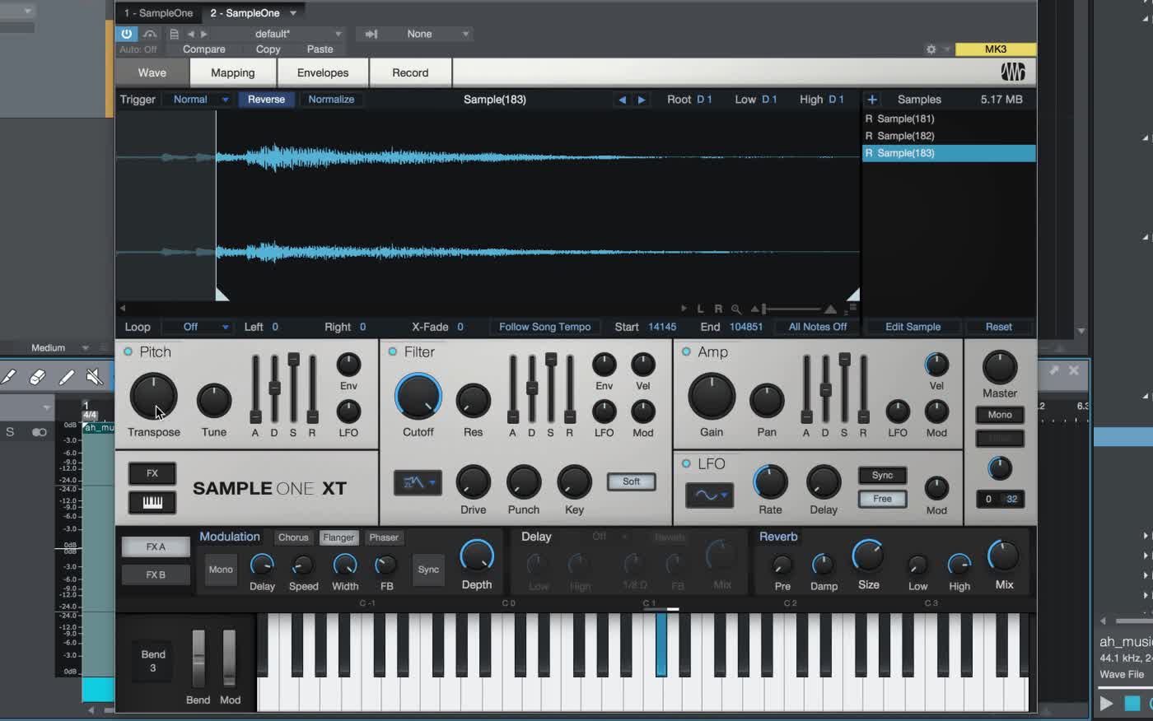The height and width of the screenshot is (721, 1153).
Task: Click the Edit Sample button
Action: click(x=913, y=327)
